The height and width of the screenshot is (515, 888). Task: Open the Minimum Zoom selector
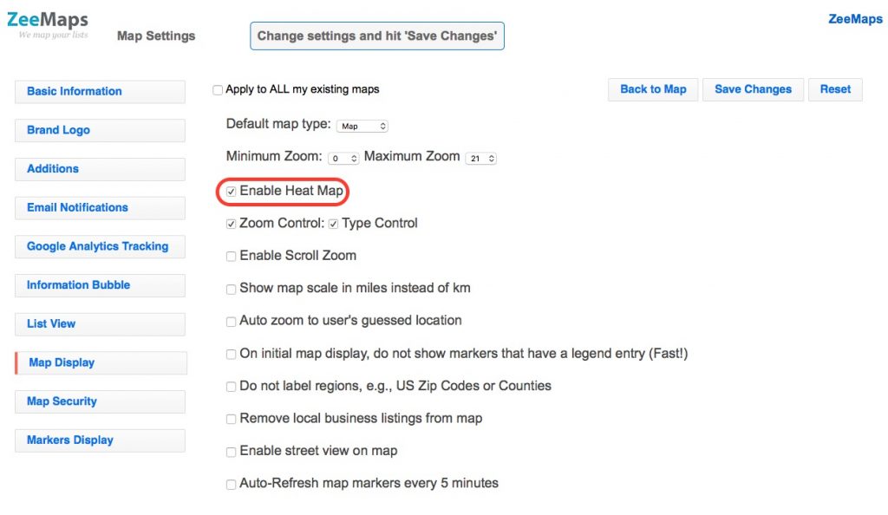click(343, 159)
